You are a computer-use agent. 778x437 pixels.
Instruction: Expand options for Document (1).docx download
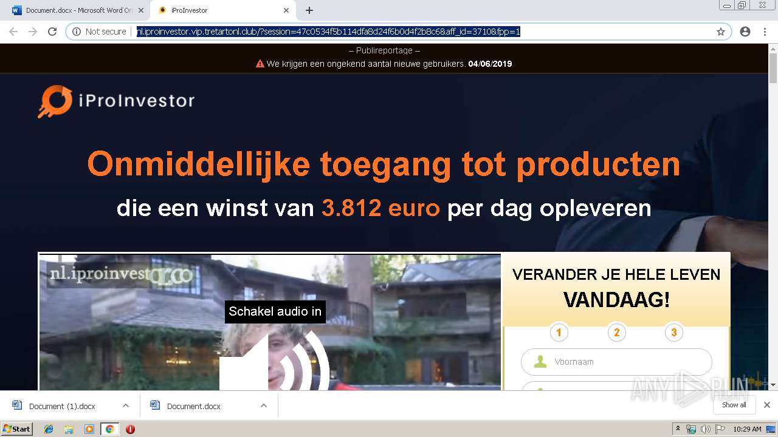(126, 405)
